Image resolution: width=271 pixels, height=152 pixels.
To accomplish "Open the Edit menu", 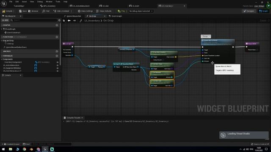I will point(17,2).
